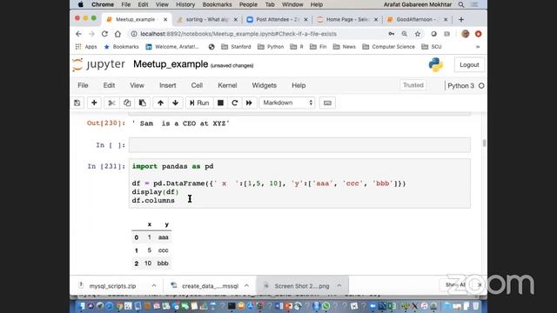Switch to the Home Page tab
This screenshot has width=557, height=313.
347,19
